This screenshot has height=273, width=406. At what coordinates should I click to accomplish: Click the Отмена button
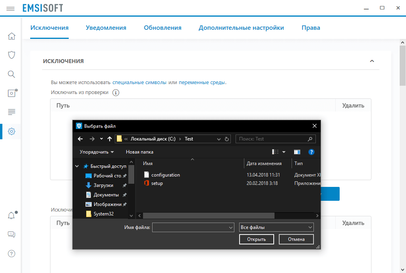tap(296, 239)
